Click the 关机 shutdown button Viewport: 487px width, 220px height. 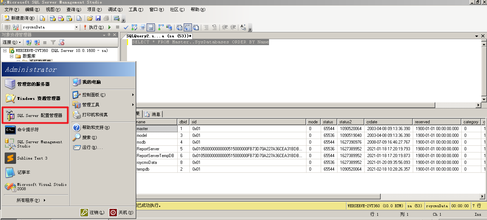click(x=121, y=213)
